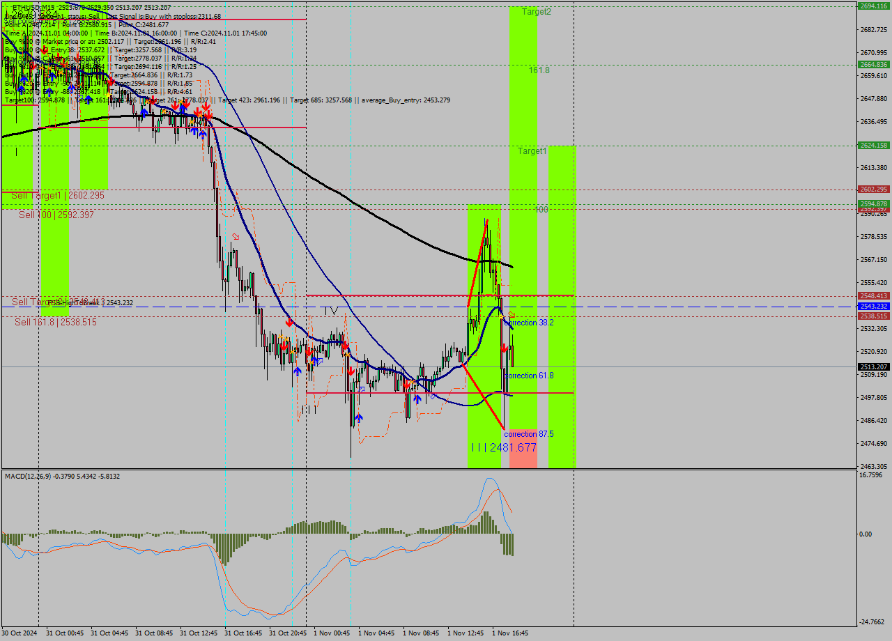Screen dimensions: 892x641
Task: Select the 161.8 Fibonacci level label
Action: [x=539, y=70]
